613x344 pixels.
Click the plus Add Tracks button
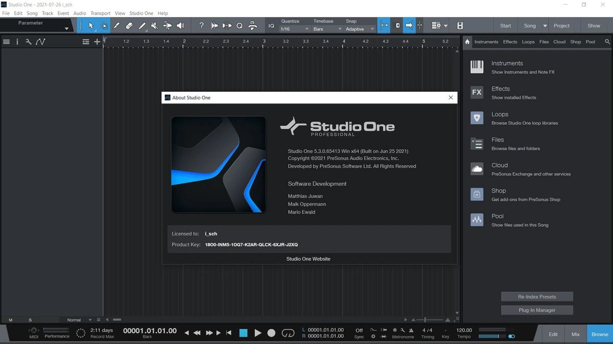click(97, 42)
